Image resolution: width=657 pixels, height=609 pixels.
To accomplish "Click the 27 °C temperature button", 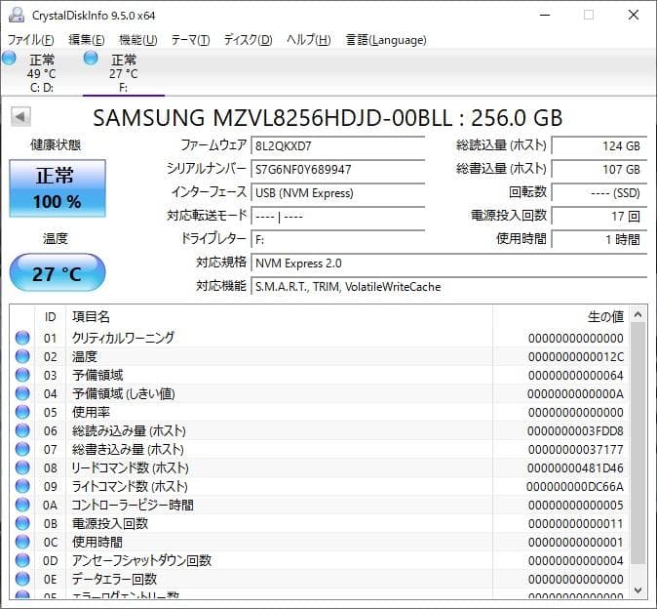I will pyautogui.click(x=58, y=272).
